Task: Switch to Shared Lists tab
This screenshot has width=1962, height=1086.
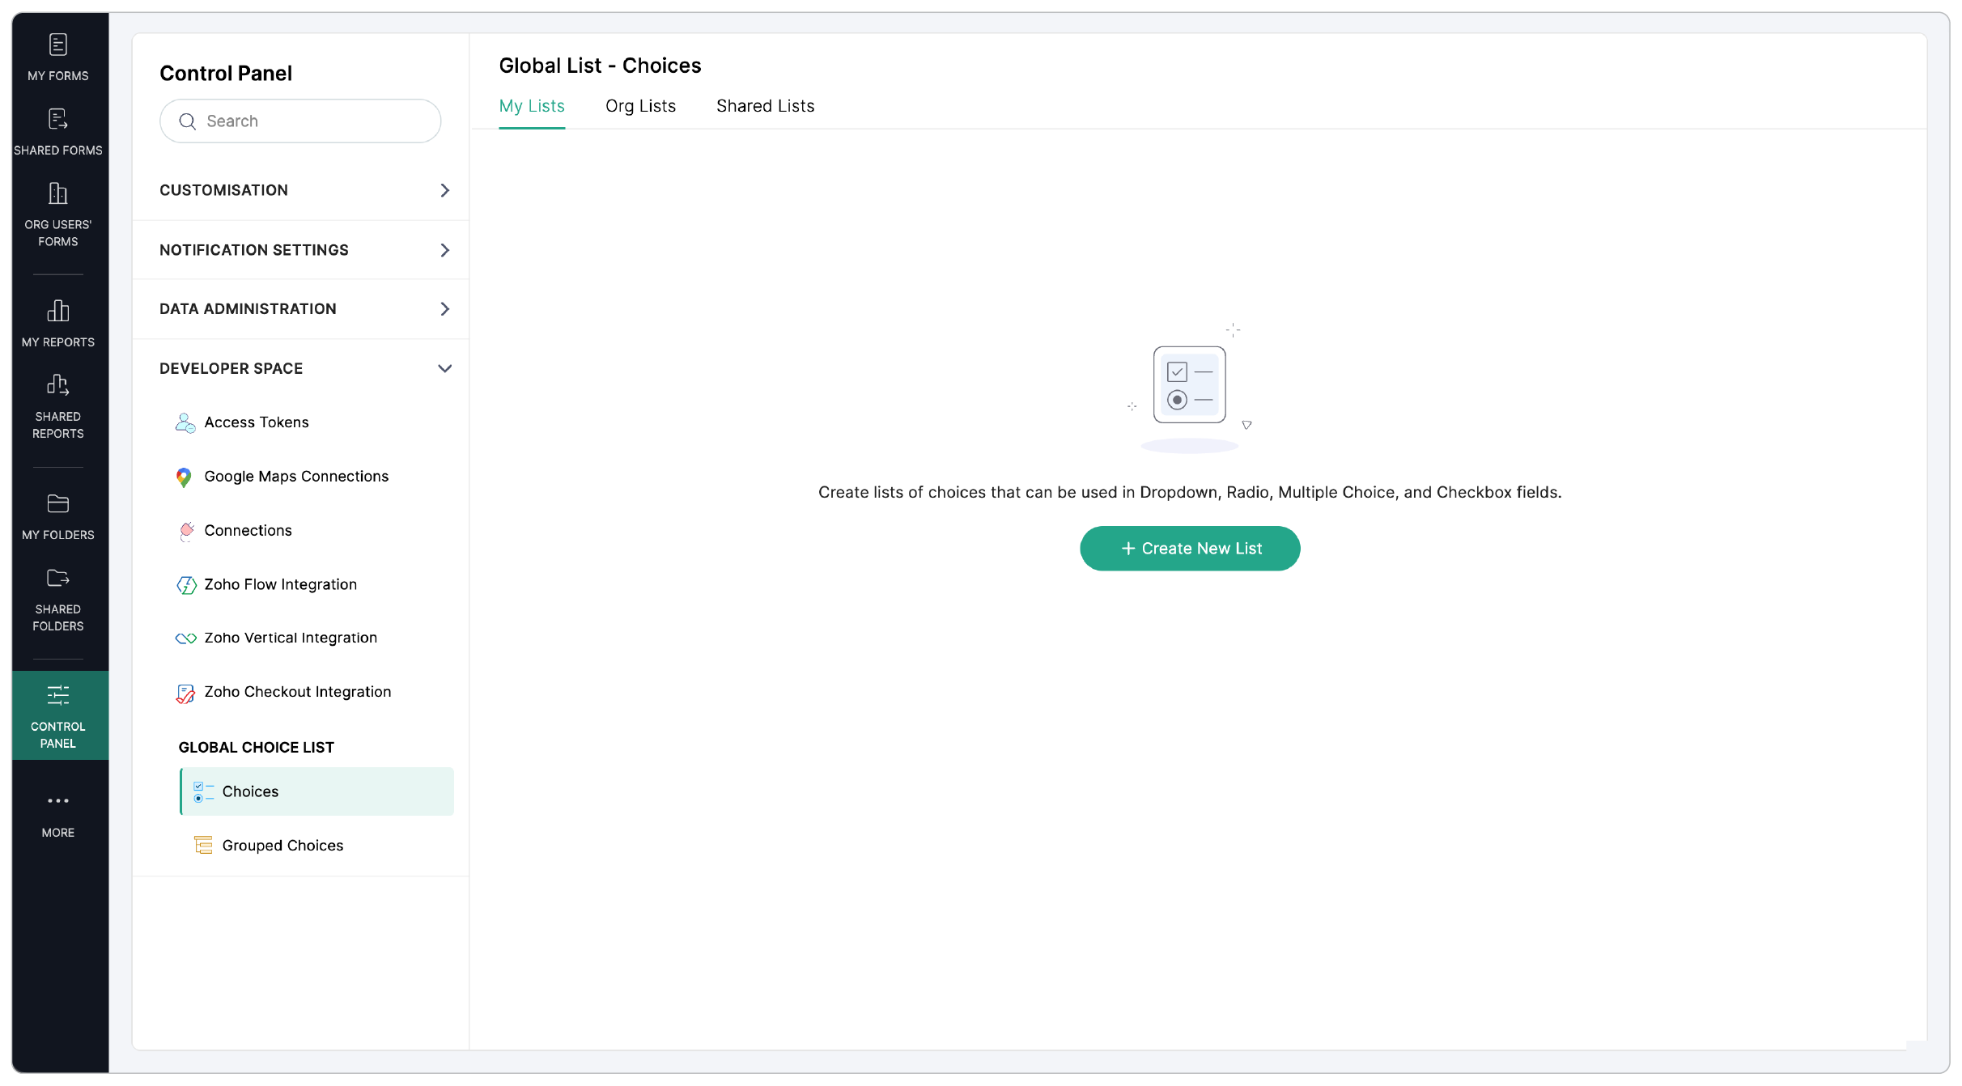Action: (x=765, y=106)
